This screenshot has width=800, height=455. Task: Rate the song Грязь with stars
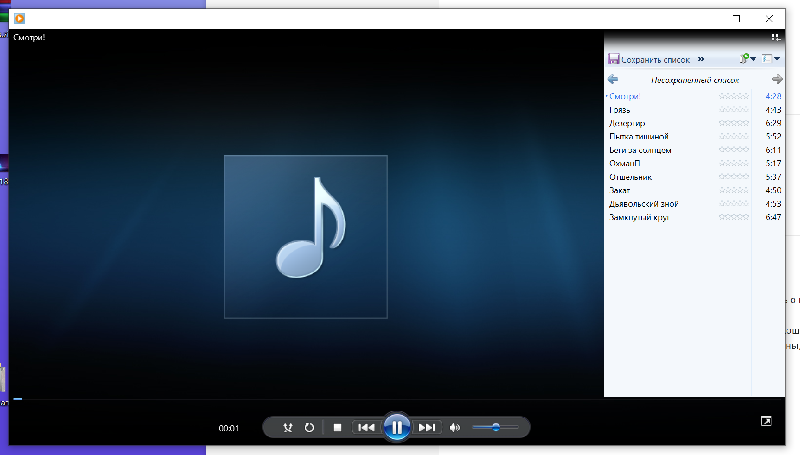tap(734, 109)
